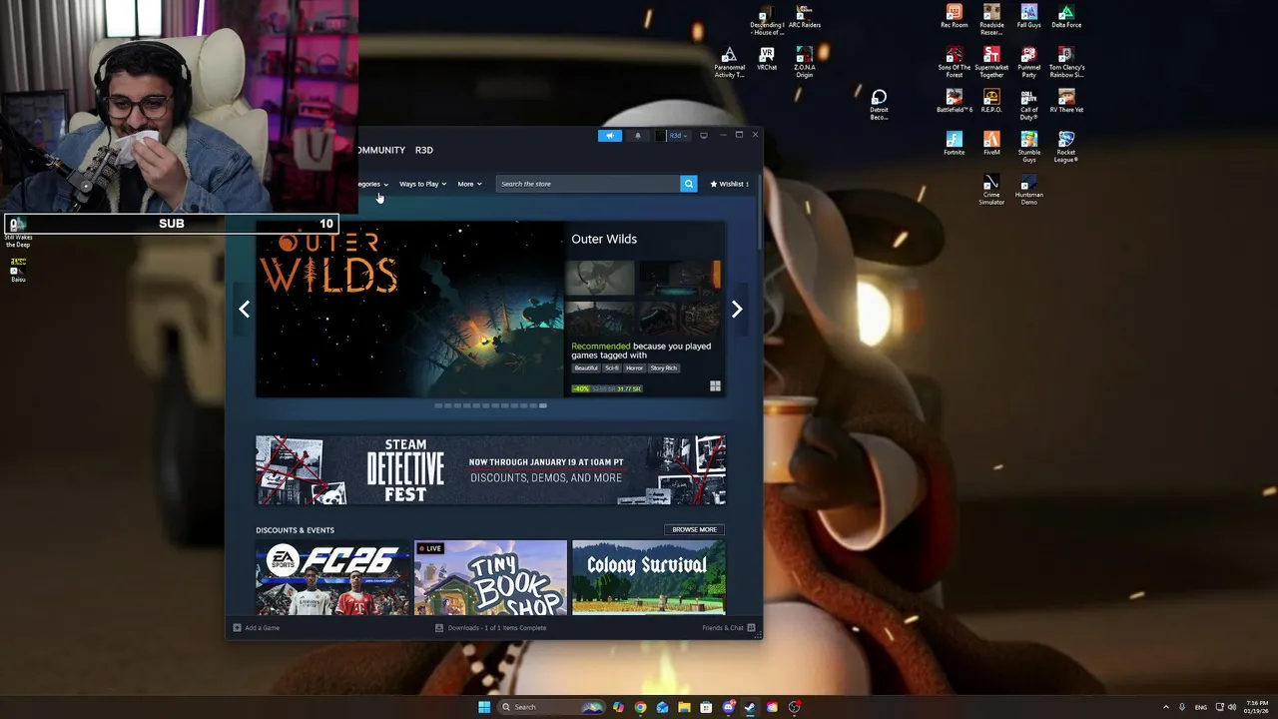Select the Rocket League desktop shortcut
Viewport: 1278px width, 719px height.
1066,146
